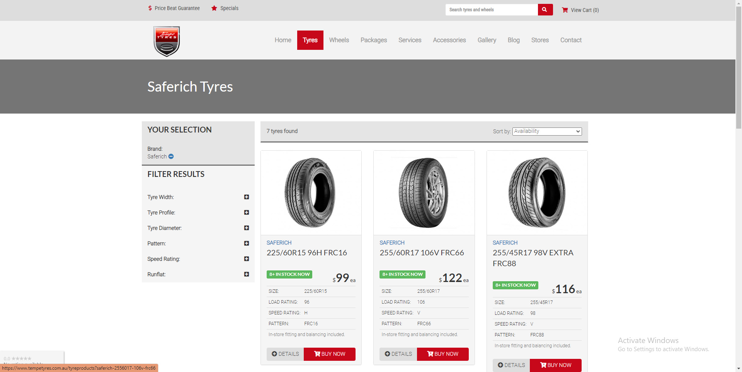742x372 pixels.
Task: Open the Accessories menu item
Action: tap(449, 40)
